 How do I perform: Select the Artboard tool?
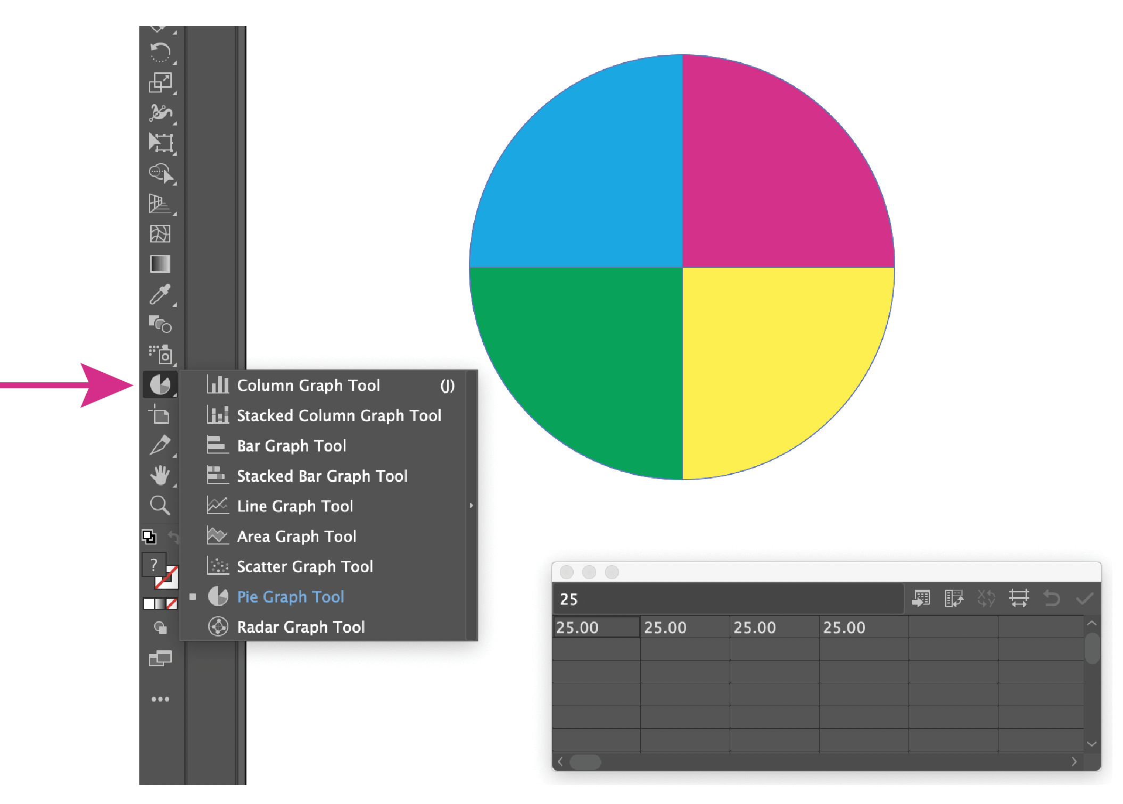(x=160, y=414)
